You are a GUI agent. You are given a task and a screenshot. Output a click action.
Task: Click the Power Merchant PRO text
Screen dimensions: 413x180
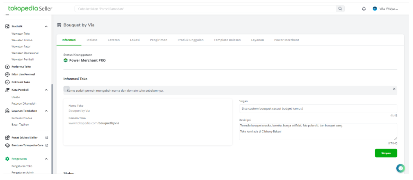coord(87,60)
